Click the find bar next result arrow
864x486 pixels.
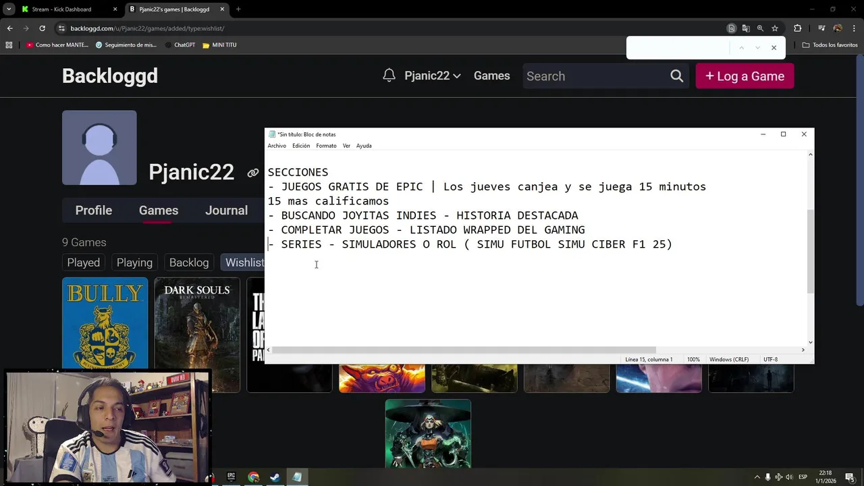pyautogui.click(x=757, y=48)
